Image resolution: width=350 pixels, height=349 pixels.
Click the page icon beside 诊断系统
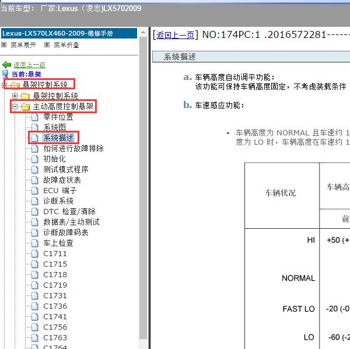[35, 201]
